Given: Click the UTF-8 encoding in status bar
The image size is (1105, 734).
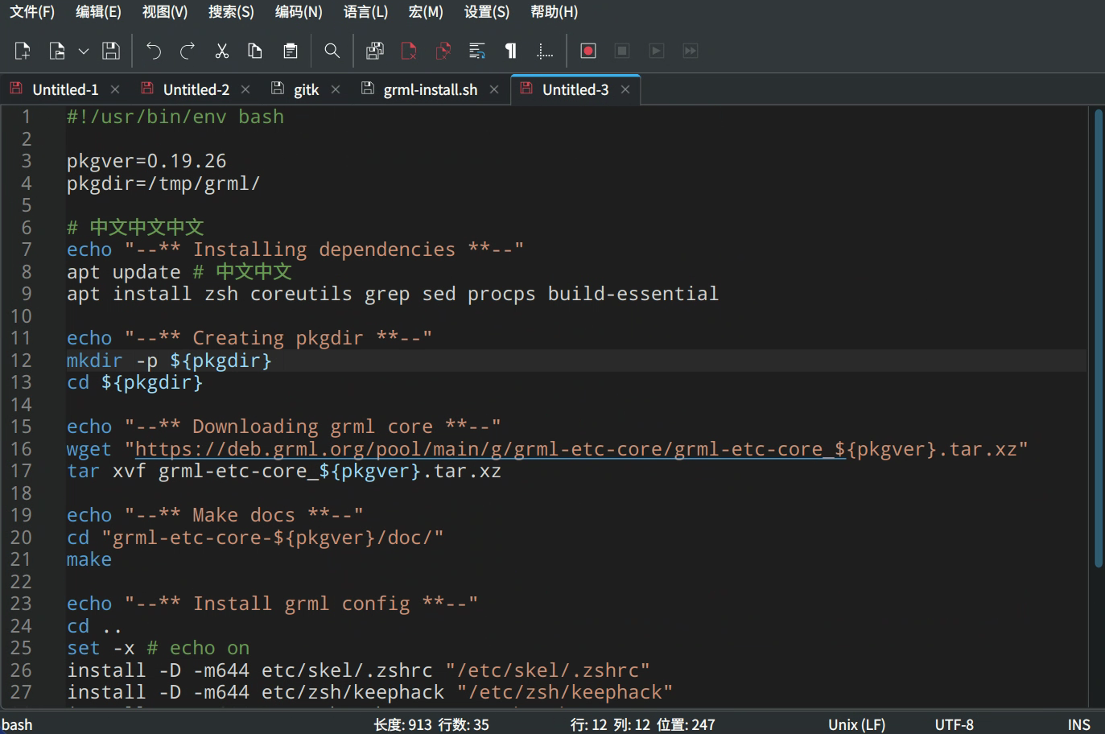Looking at the screenshot, I should [x=954, y=724].
